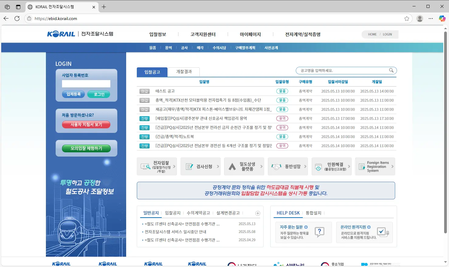Click the search magnifier icon in 공고명 field
449x267 pixels.
tap(391, 70)
